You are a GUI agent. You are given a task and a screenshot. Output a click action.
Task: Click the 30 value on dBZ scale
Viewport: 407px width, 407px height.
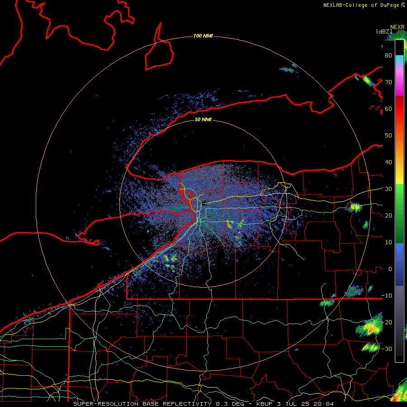pyautogui.click(x=388, y=189)
